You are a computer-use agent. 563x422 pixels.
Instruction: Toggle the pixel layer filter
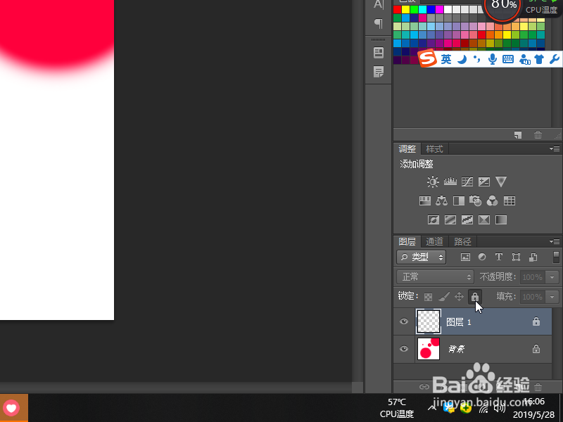(x=465, y=257)
